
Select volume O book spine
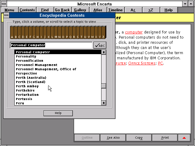(63, 33)
